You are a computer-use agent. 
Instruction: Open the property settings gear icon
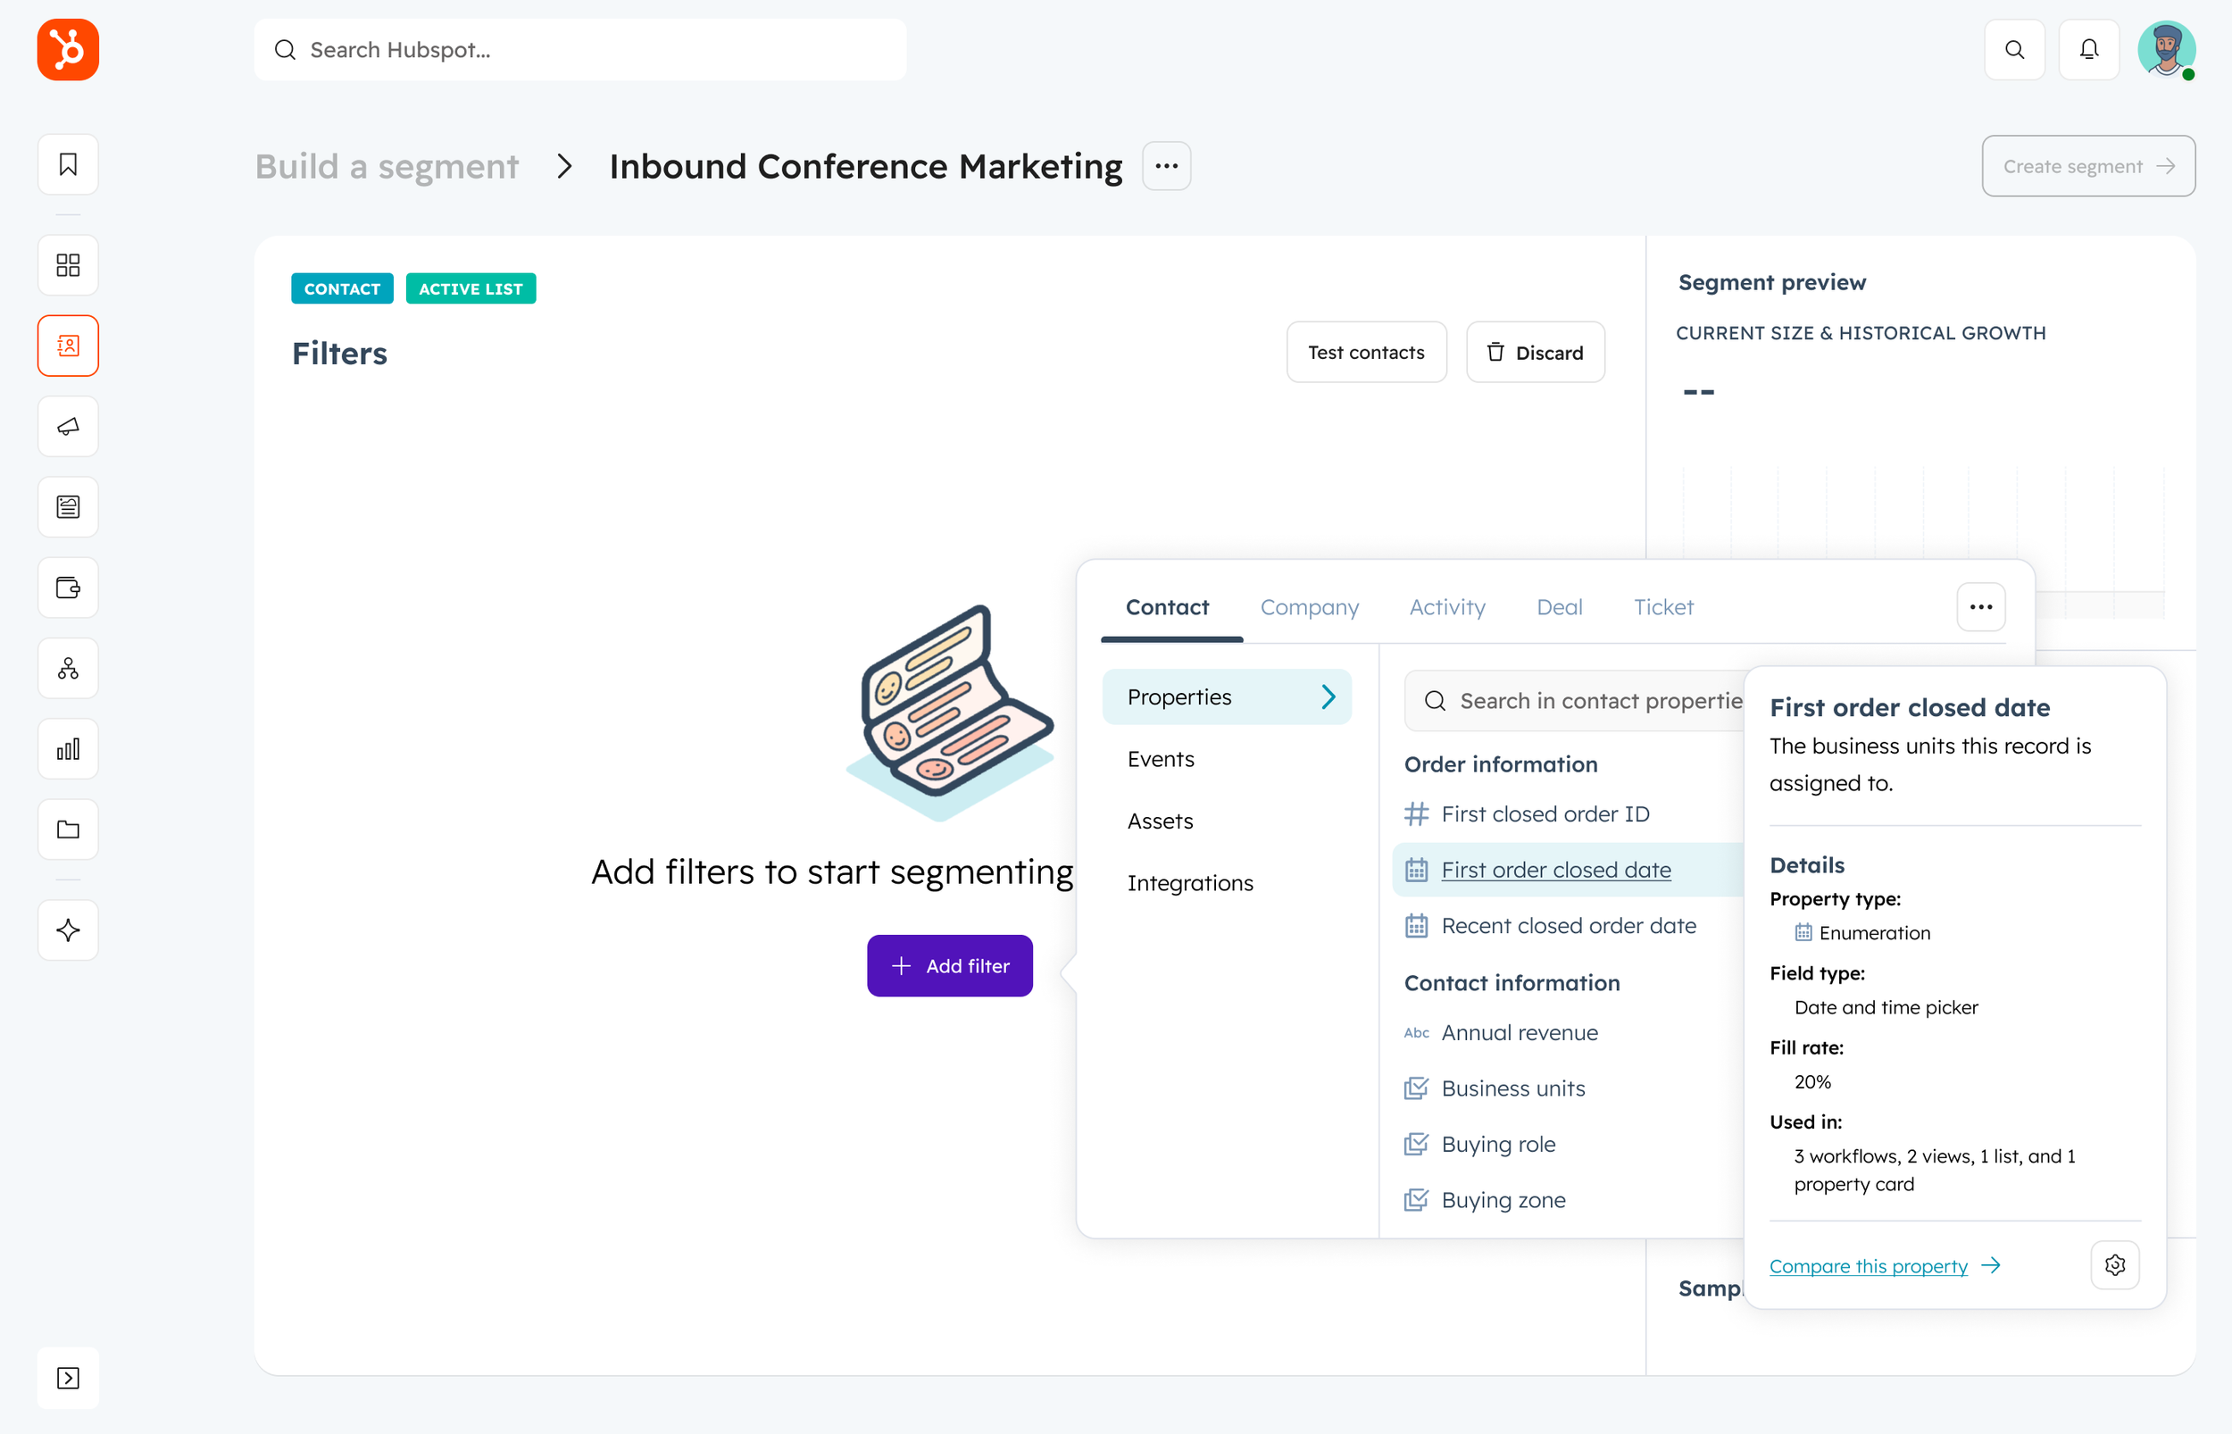tap(2114, 1264)
